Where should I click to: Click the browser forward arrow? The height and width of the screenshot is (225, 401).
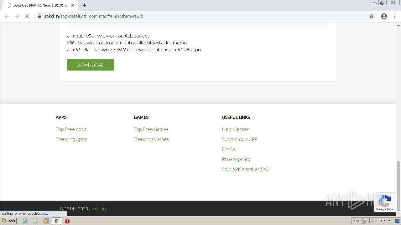tap(17, 16)
